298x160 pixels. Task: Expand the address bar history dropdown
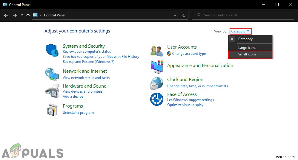click(175, 15)
